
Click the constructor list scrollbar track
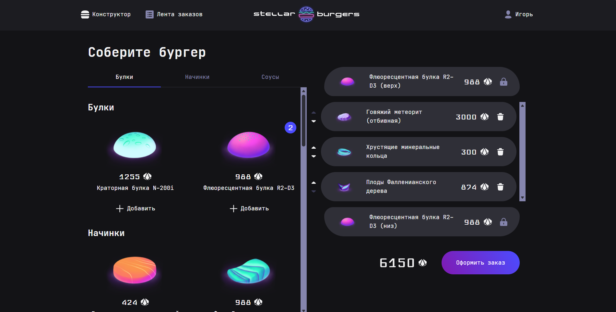click(x=522, y=152)
